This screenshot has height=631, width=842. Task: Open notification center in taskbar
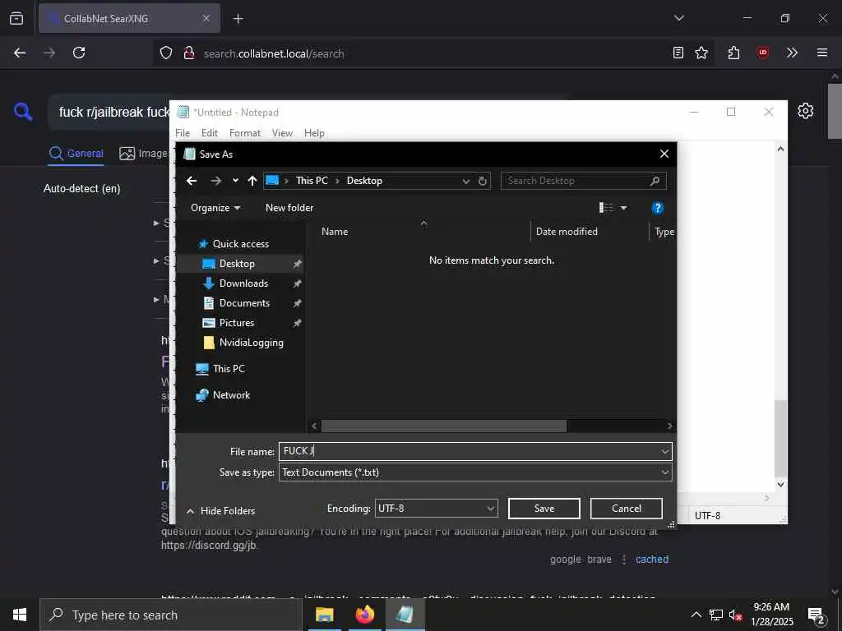tap(817, 615)
